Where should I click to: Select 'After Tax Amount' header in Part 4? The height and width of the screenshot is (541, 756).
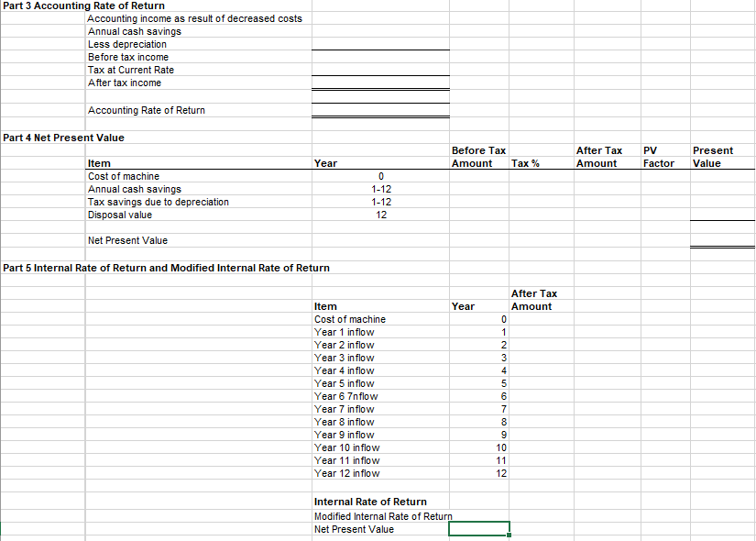point(598,157)
